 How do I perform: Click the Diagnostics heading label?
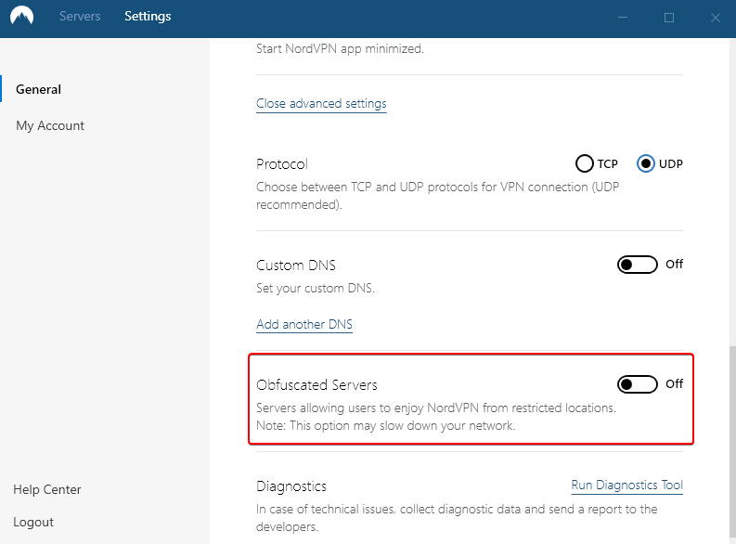click(291, 486)
